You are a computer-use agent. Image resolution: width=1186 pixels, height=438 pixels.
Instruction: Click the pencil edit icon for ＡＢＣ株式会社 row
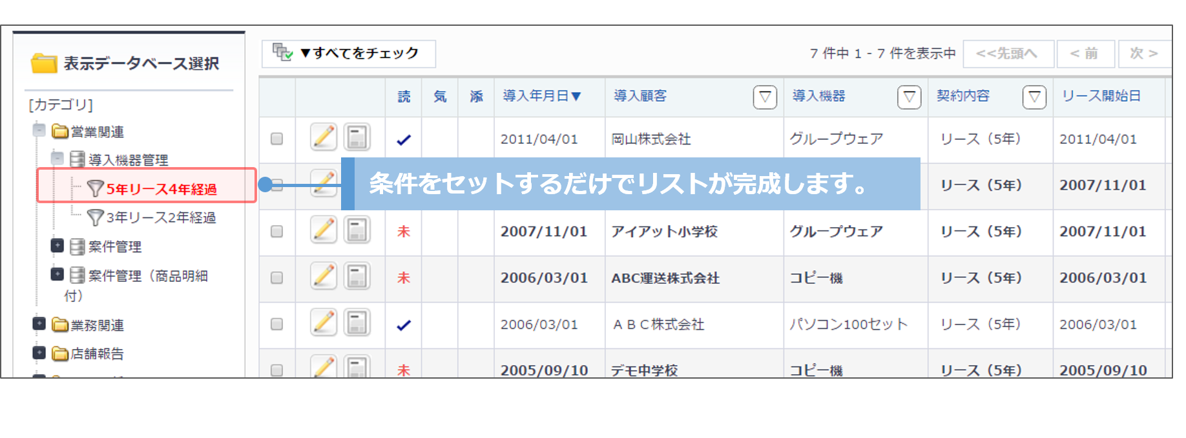coord(324,323)
